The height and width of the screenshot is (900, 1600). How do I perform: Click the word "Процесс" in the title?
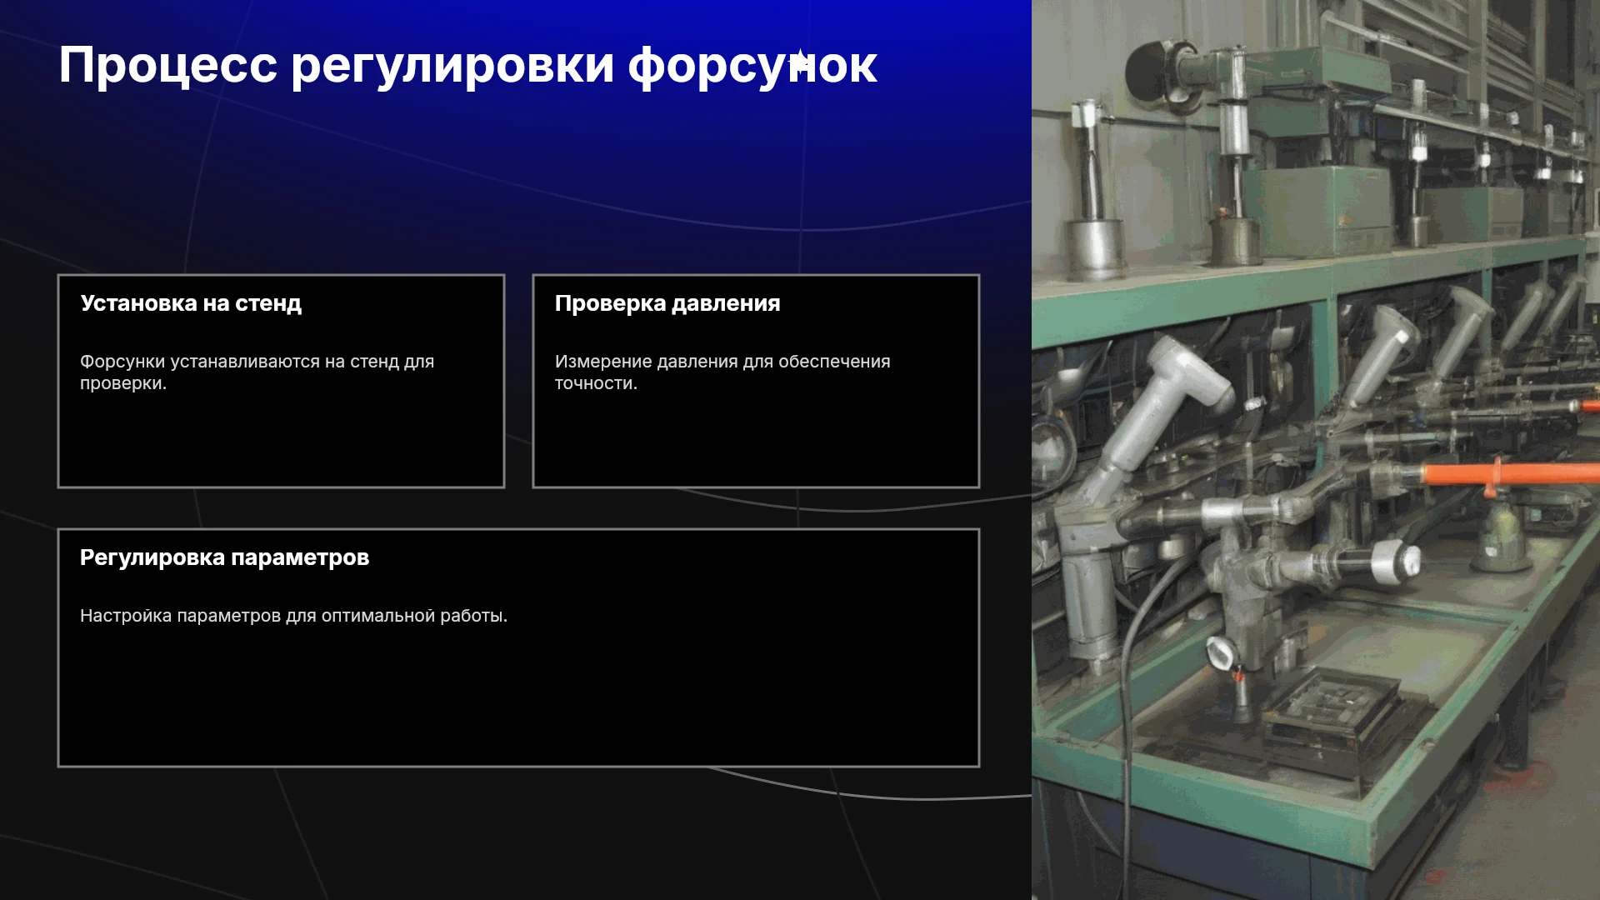[167, 65]
